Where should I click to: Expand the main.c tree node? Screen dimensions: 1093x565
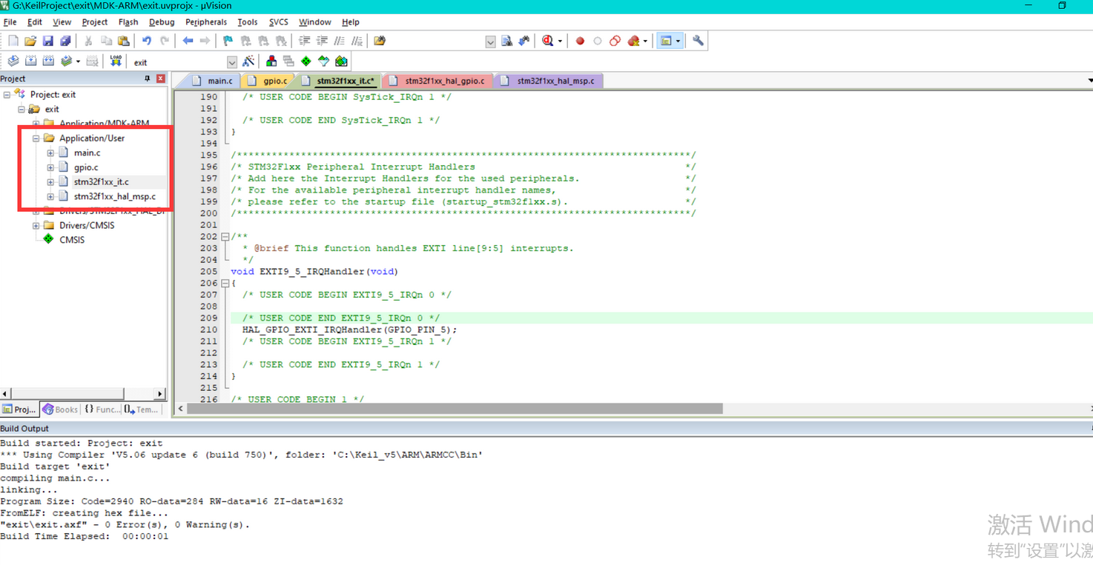click(50, 153)
